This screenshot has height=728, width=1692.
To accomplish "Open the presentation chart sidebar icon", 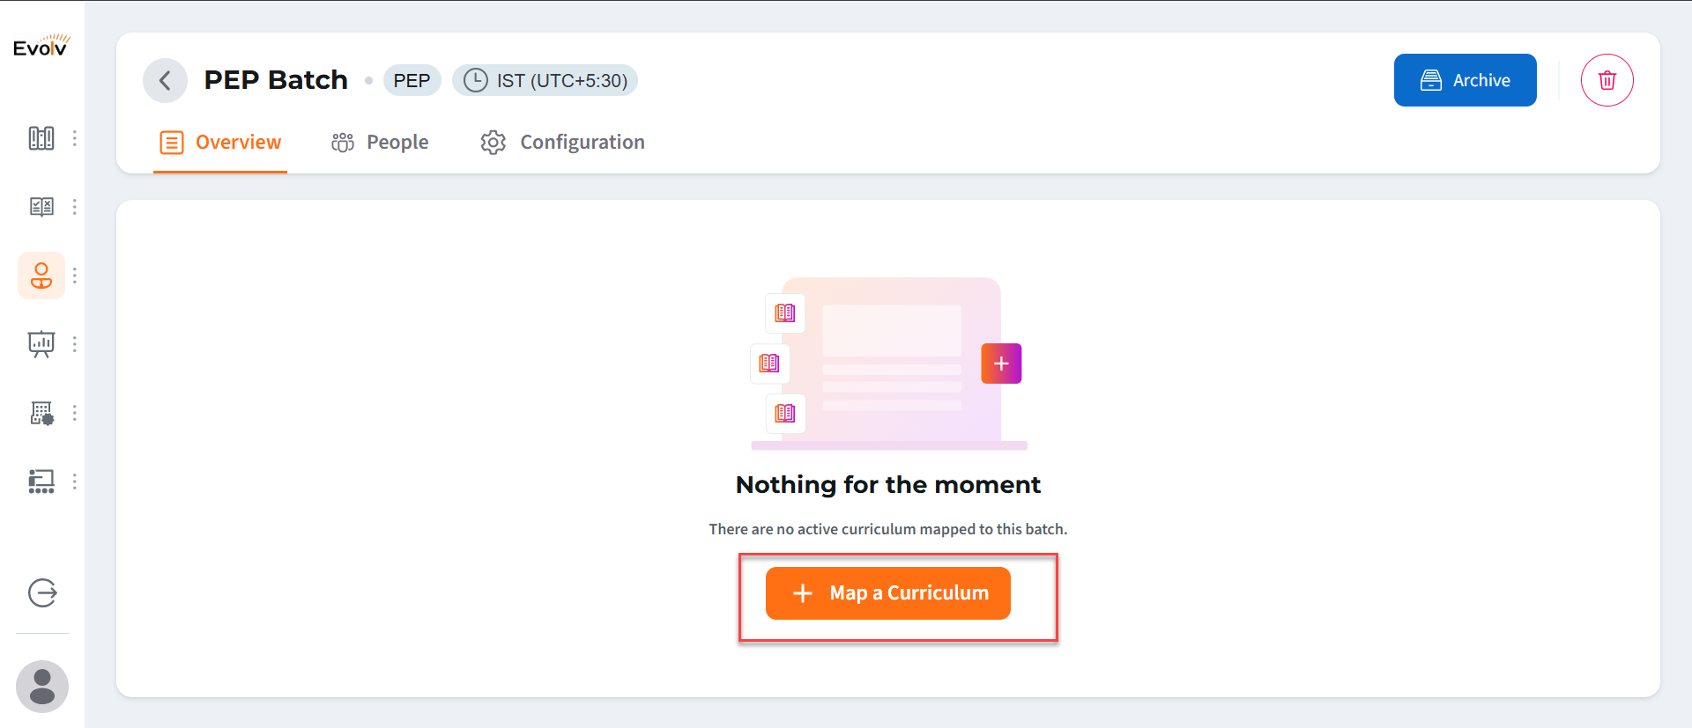I will (41, 344).
